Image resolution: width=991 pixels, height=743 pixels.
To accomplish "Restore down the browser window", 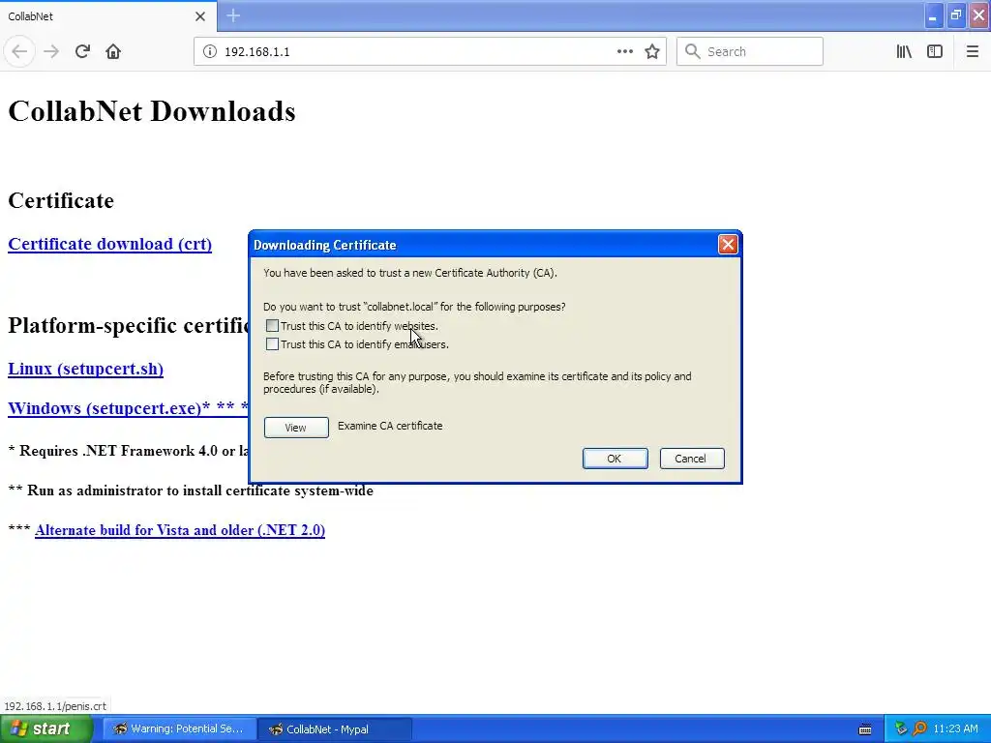I will coord(956,15).
